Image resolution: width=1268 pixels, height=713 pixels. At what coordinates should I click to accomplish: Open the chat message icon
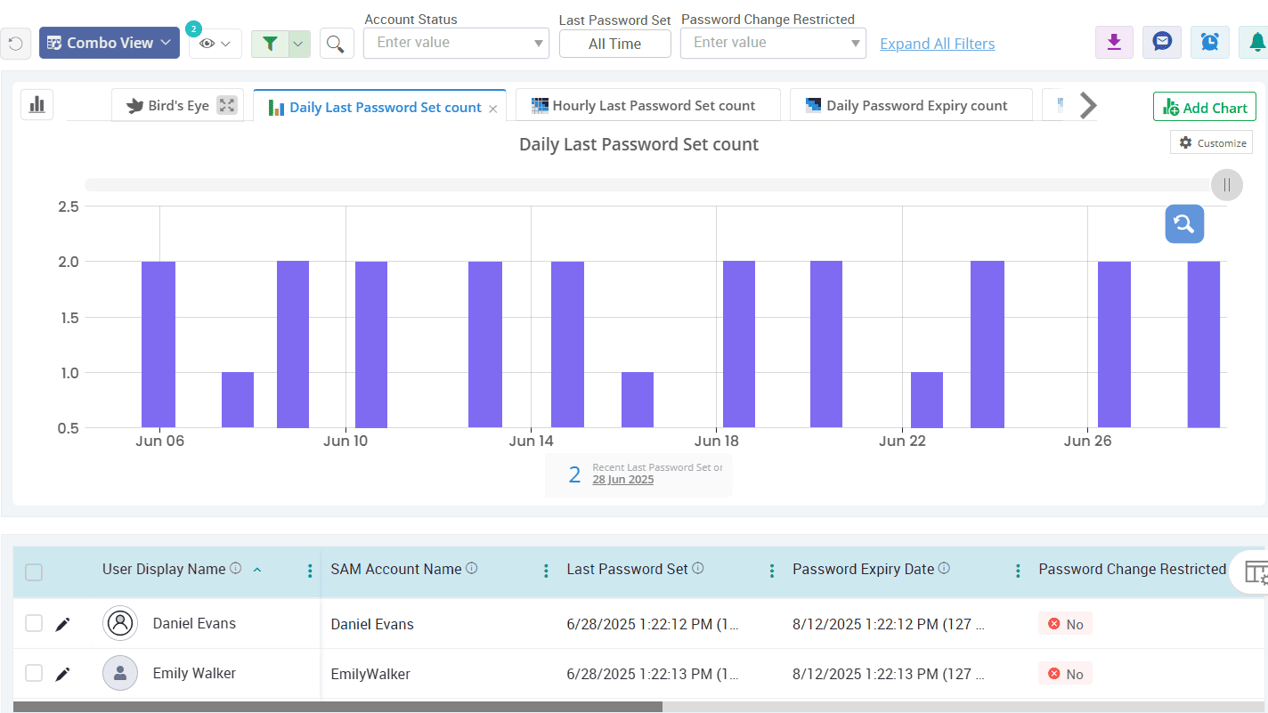(x=1161, y=42)
